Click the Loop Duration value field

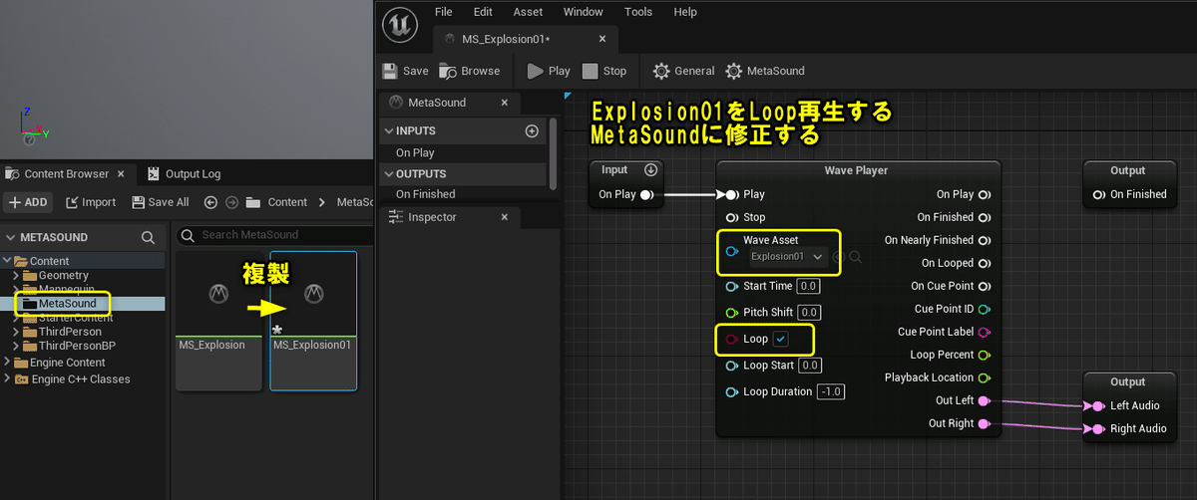pyautogui.click(x=831, y=391)
